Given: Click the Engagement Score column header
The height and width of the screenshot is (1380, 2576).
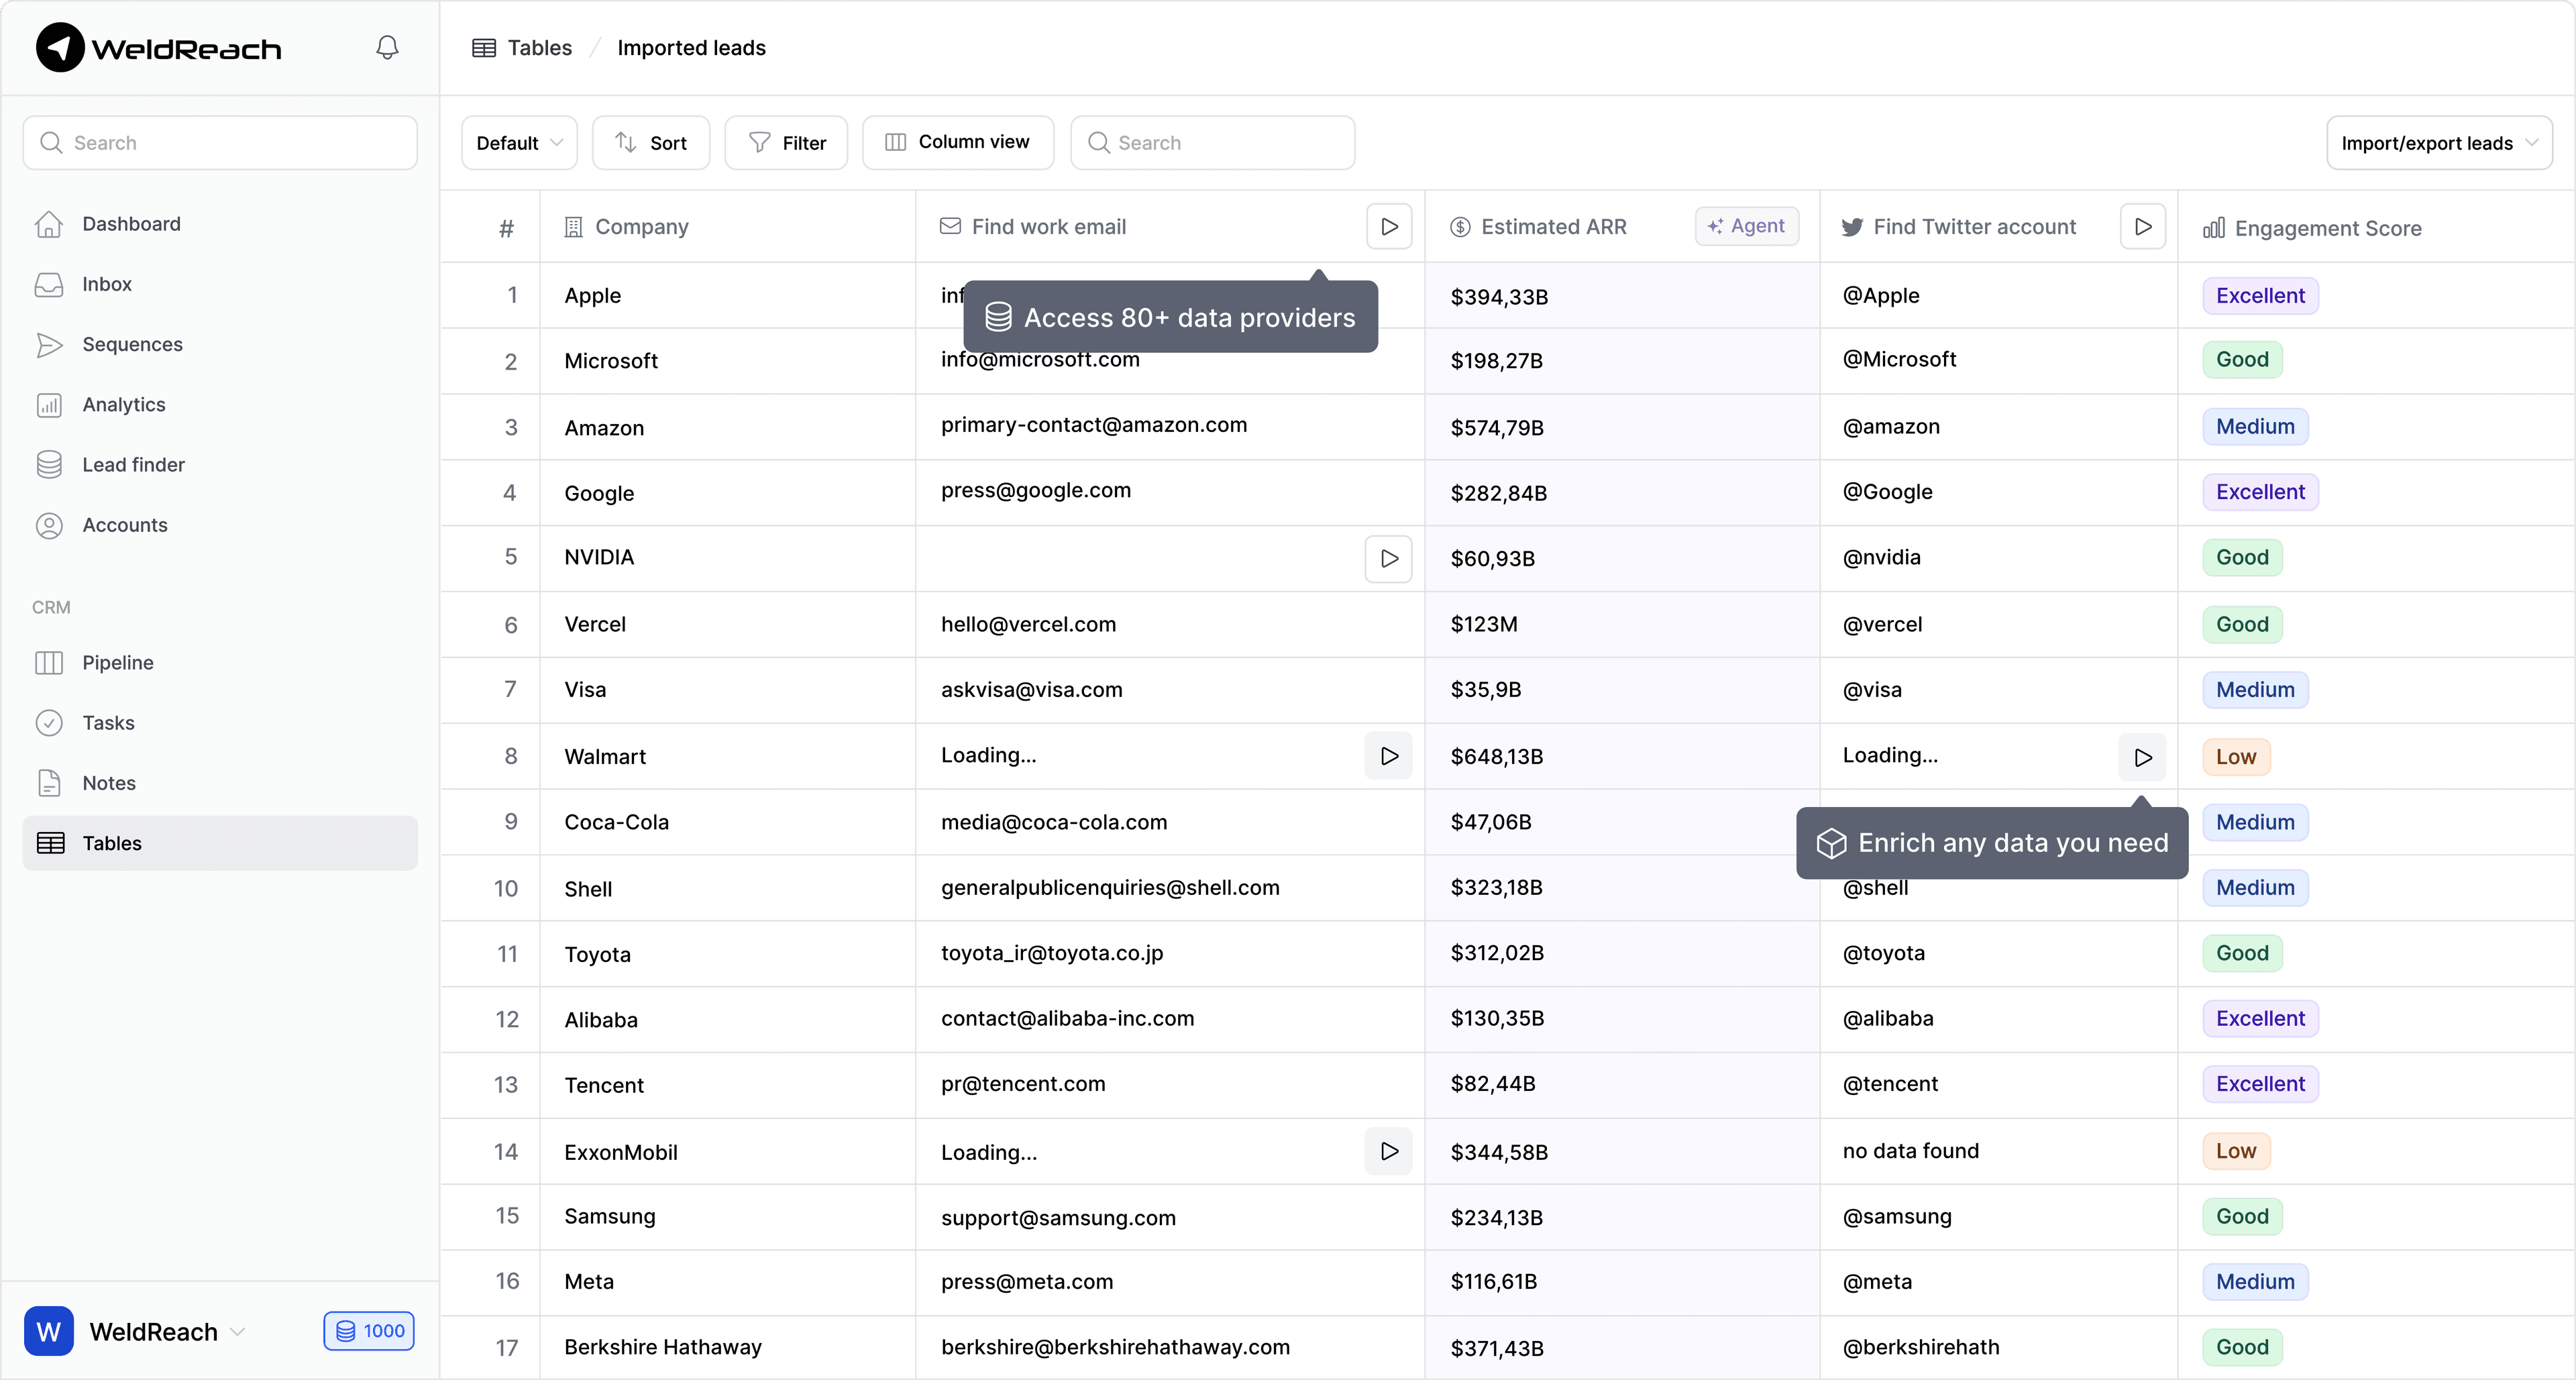Looking at the screenshot, I should [2376, 228].
